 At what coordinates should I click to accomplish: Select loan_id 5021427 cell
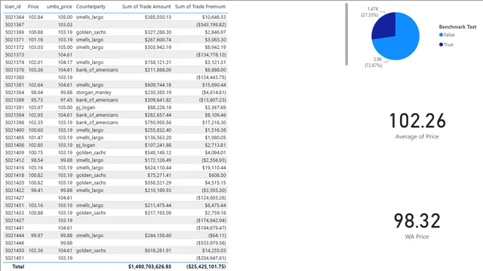14,197
